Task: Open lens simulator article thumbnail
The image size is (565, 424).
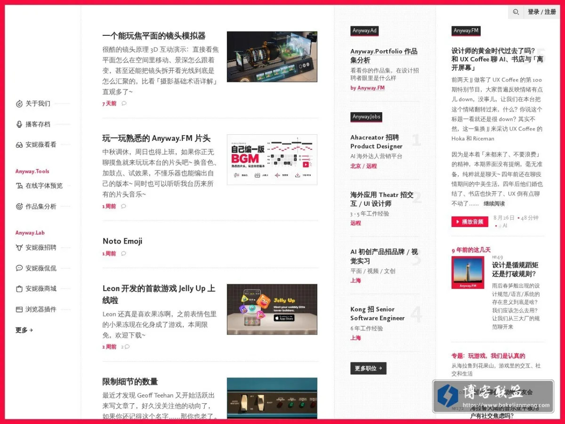Action: 272,57
